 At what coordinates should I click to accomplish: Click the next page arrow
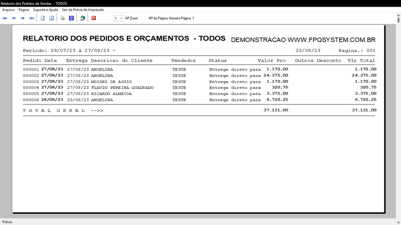tap(23, 18)
